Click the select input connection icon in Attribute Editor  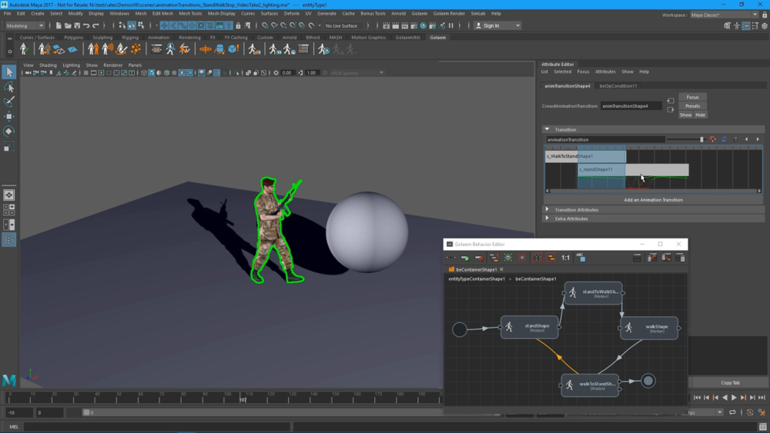click(671, 101)
